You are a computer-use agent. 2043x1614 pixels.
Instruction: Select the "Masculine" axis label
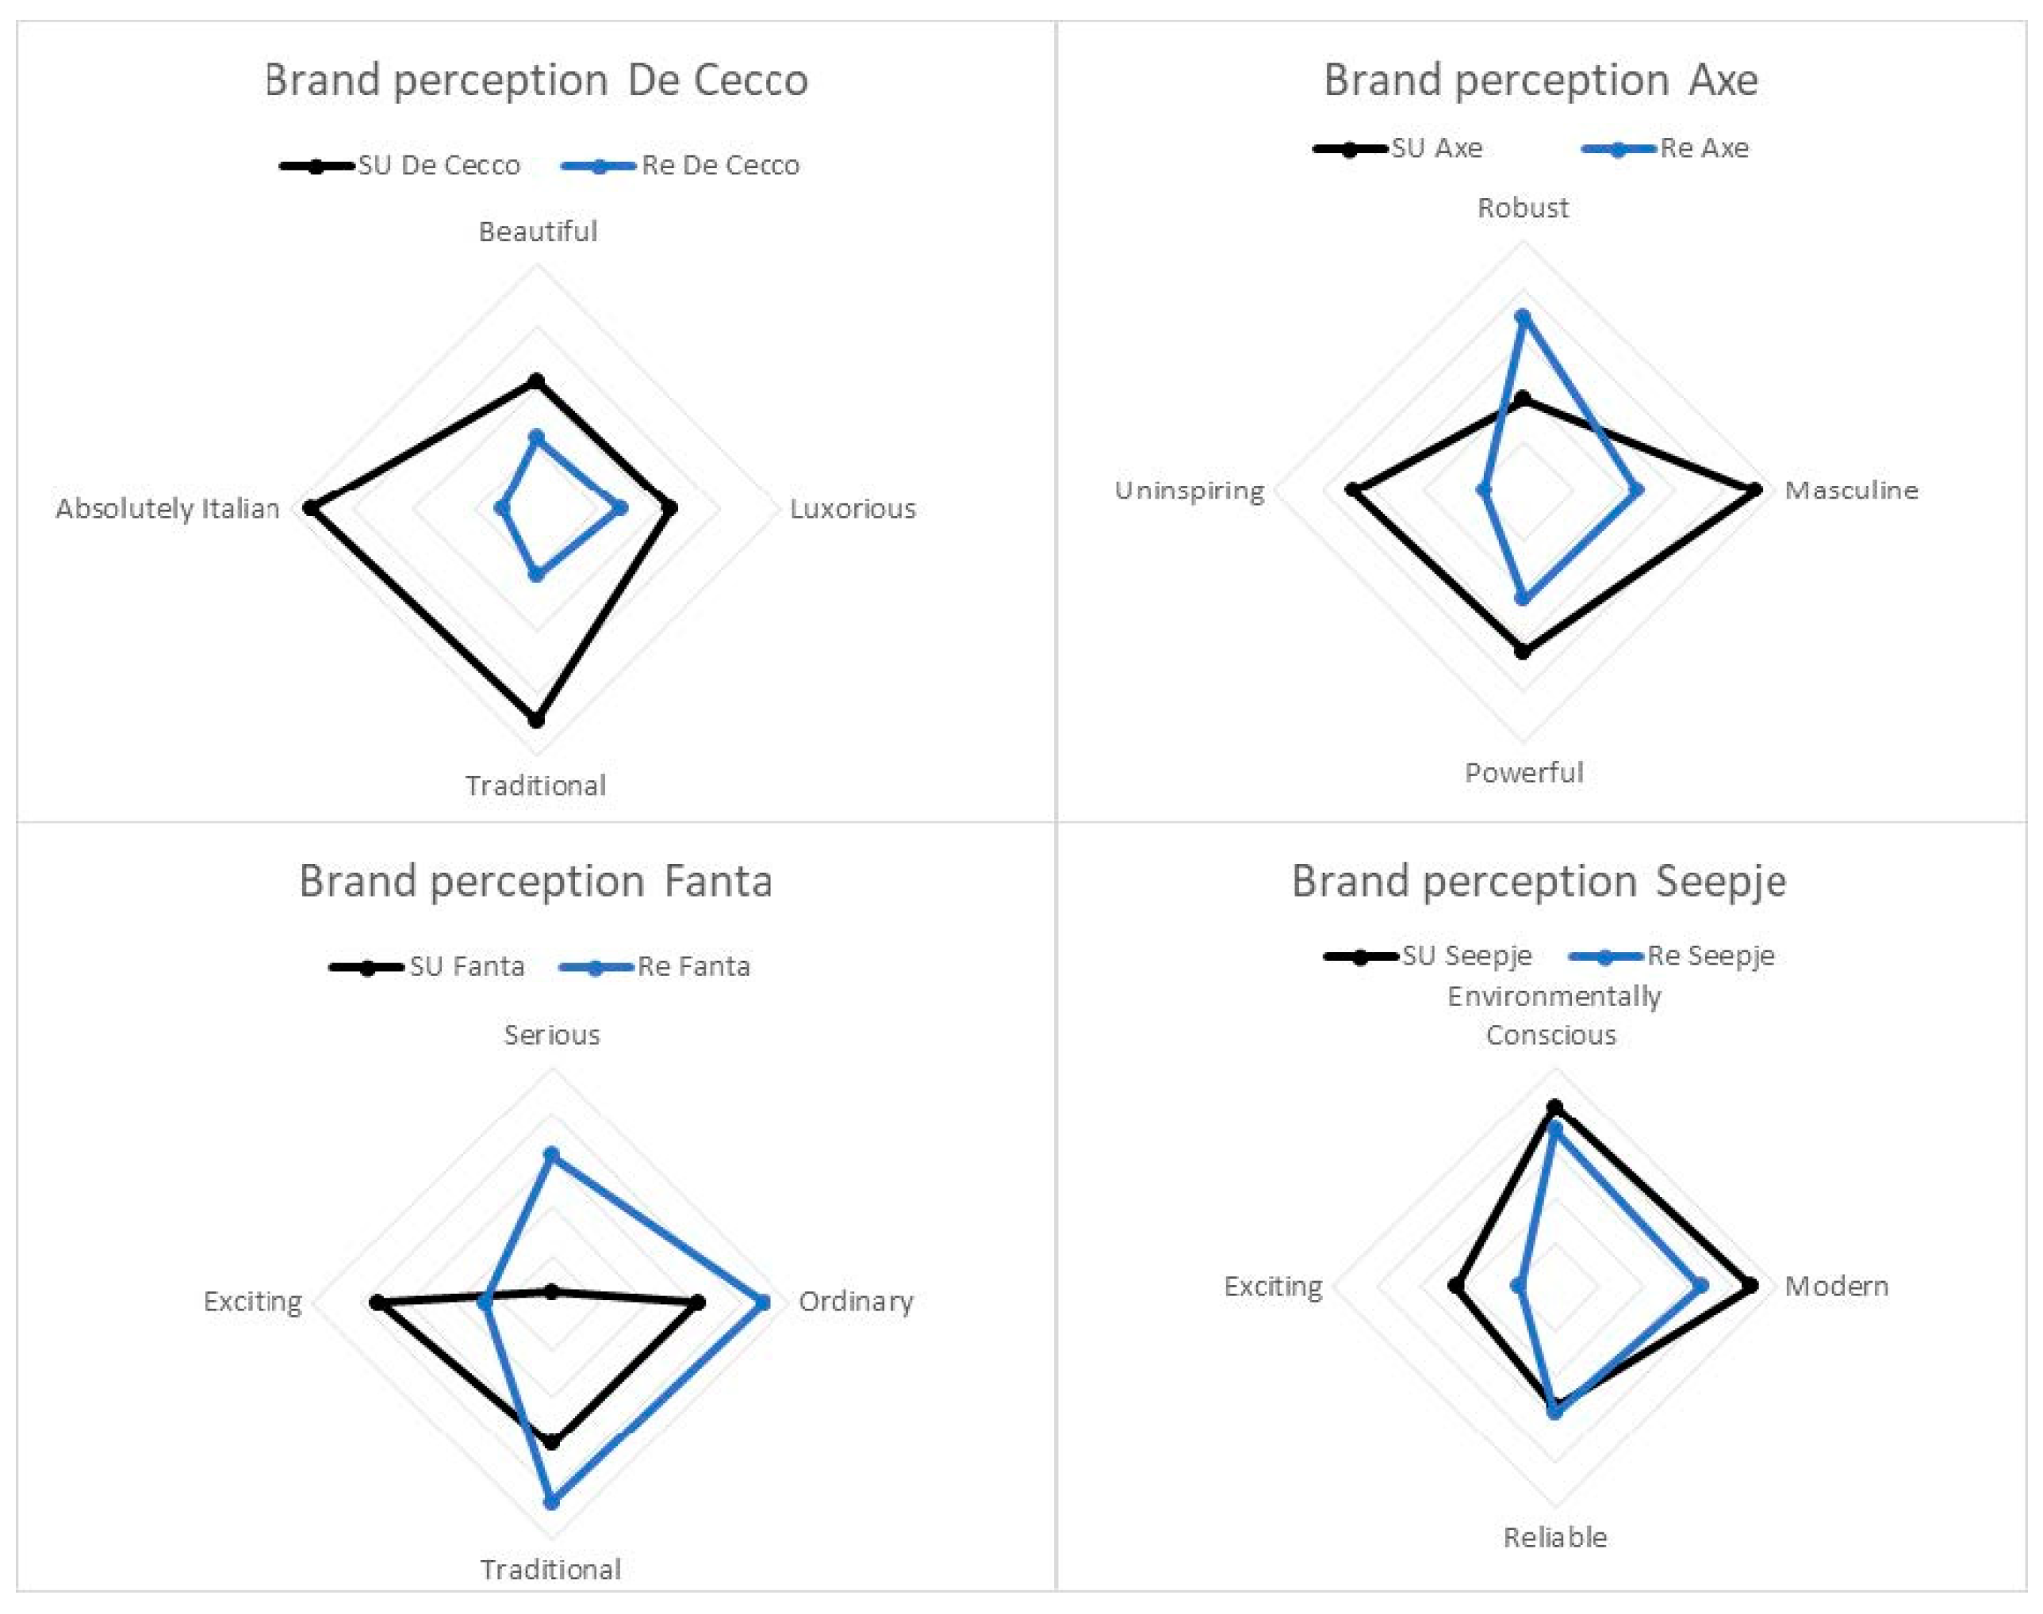(x=1851, y=489)
